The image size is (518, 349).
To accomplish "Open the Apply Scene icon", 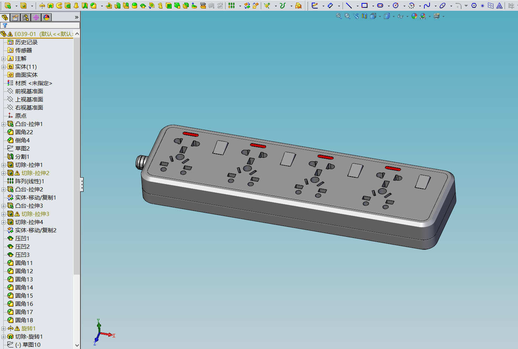I will (x=423, y=16).
